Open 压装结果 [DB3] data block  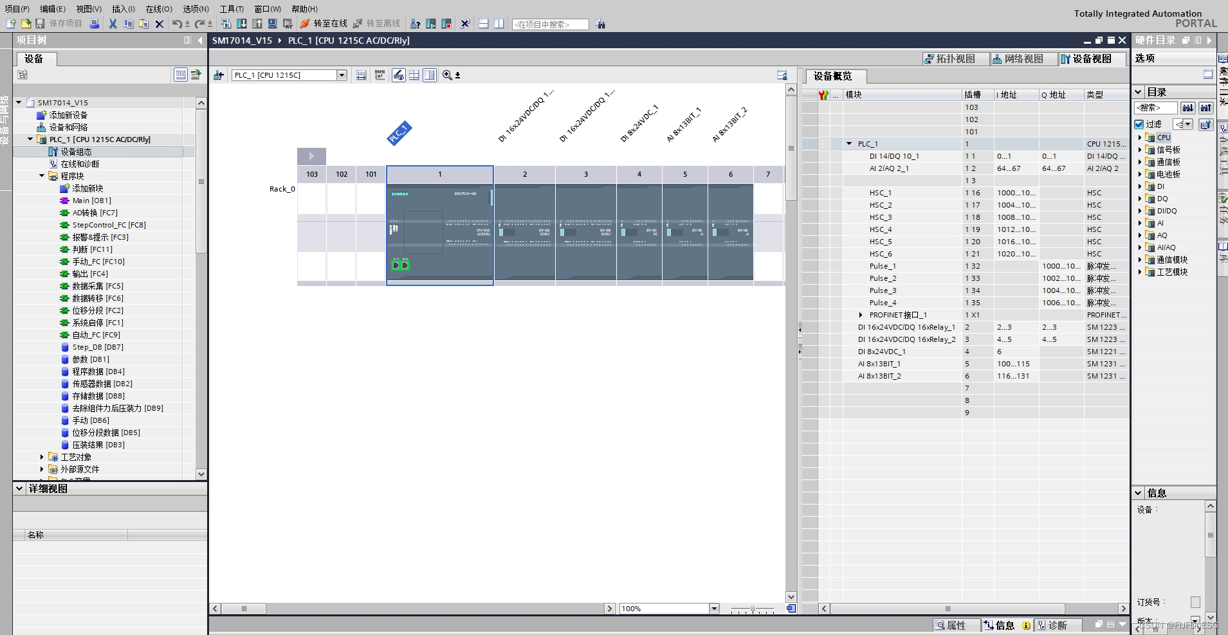[x=98, y=445]
